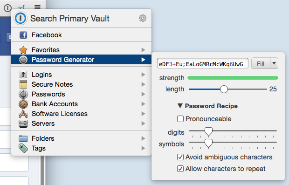Click the Bank Accounts coin icon
The image size is (289, 185).
tap(23, 104)
